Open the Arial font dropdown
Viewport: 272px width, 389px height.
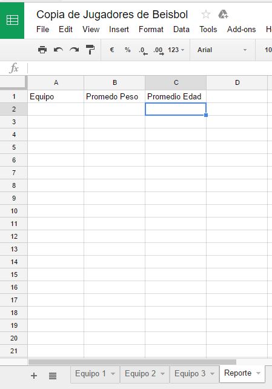[x=222, y=50]
